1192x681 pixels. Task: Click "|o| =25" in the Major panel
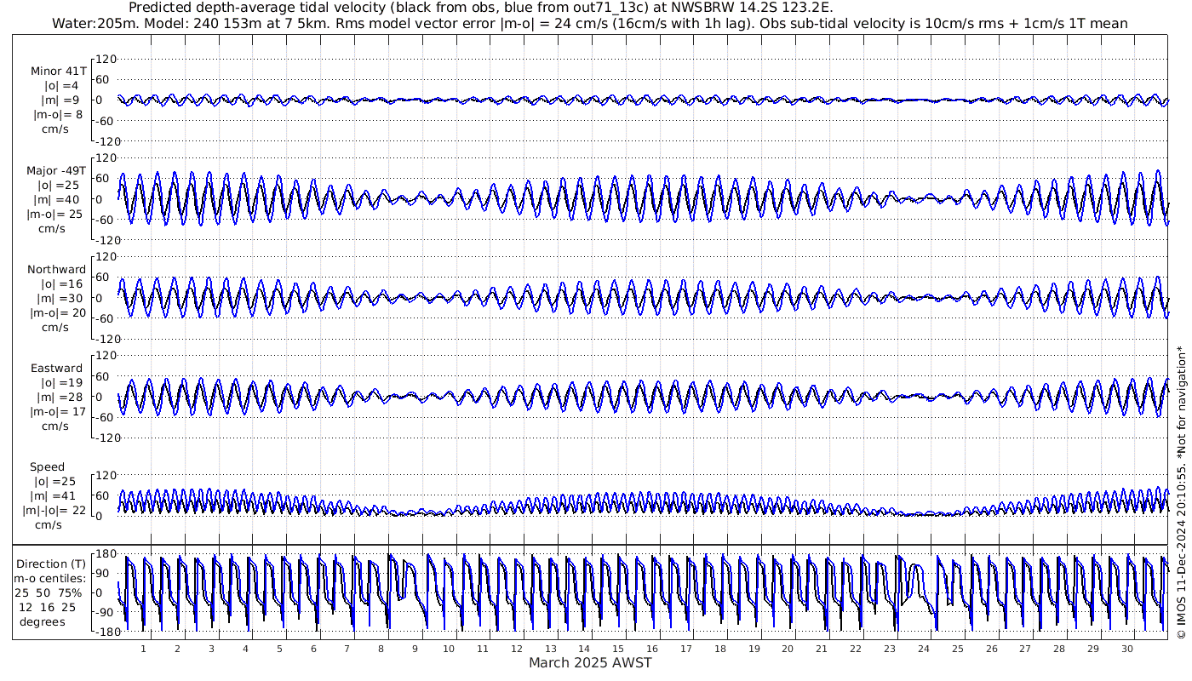(58, 186)
